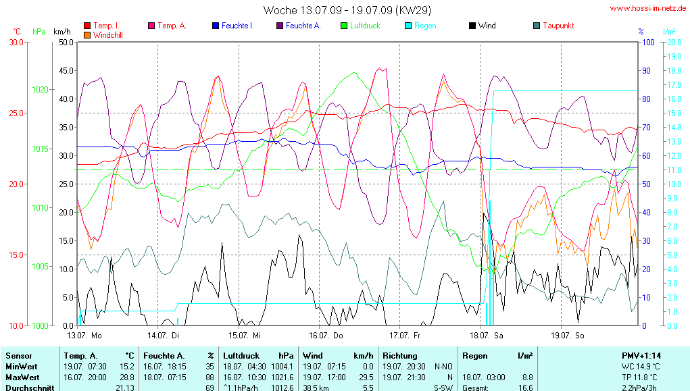Screen dimensions: 690x391
Task: Click the green Luftdruck legend swatch
Action: 344,26
